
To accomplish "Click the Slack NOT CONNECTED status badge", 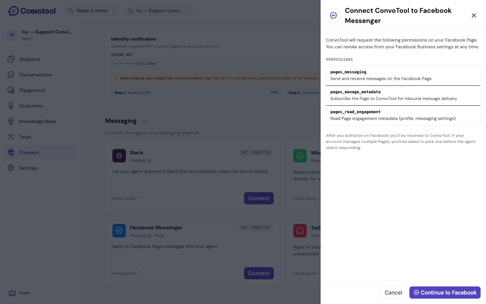I will pos(256,153).
